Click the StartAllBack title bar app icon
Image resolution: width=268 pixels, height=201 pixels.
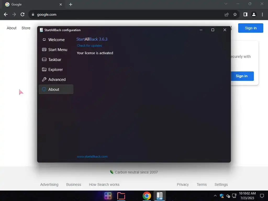point(41,30)
